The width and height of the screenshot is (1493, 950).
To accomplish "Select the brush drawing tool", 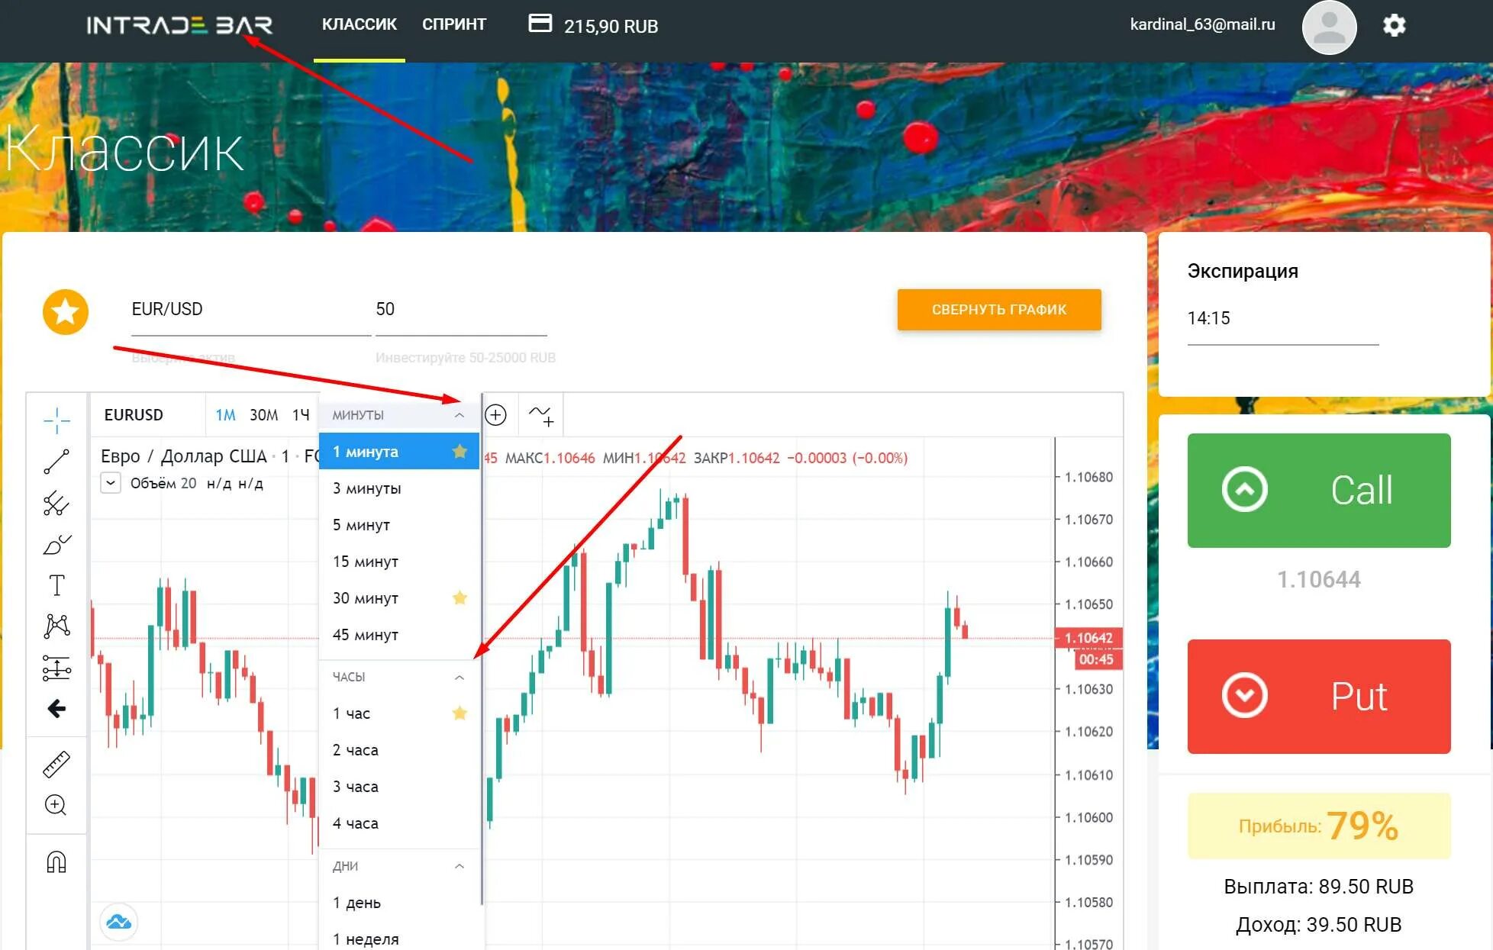I will [56, 545].
